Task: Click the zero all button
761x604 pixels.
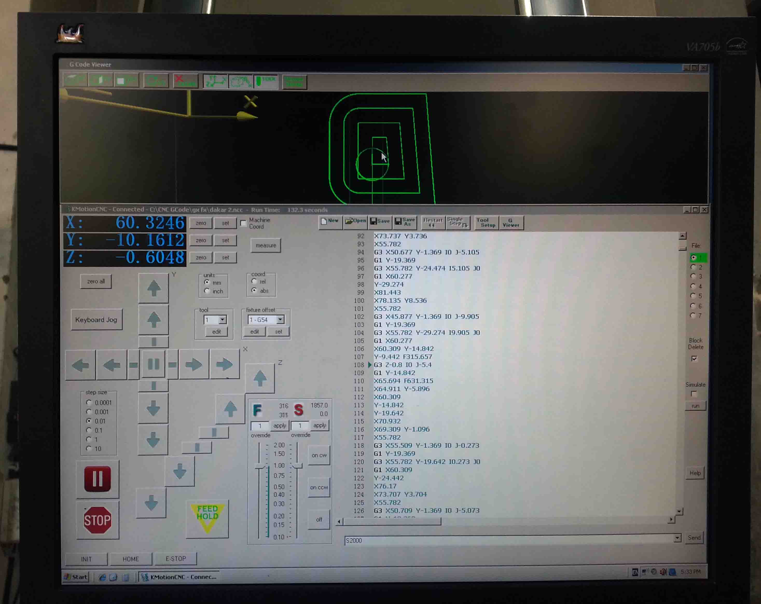Action: 96,282
